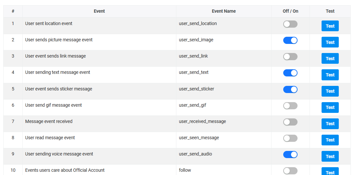The width and height of the screenshot is (355, 175).
Task: Test the text message event
Action: click(330, 75)
